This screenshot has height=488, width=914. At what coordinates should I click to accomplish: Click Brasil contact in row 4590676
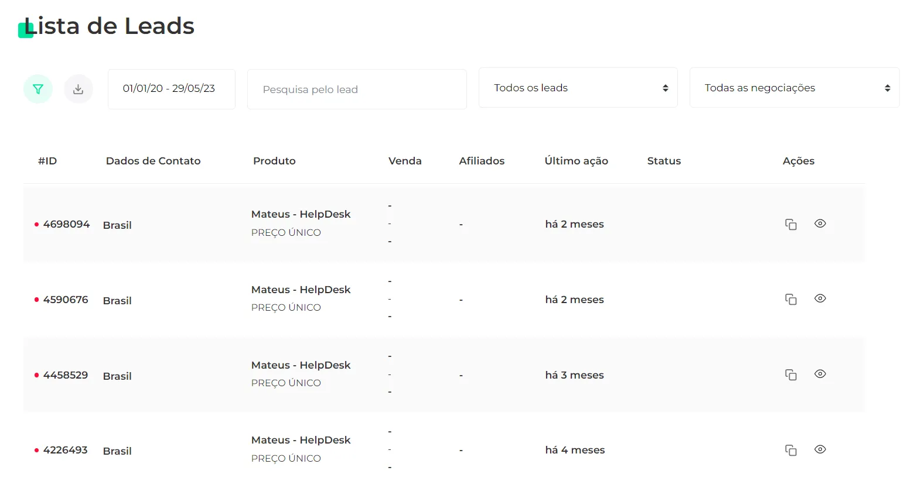pyautogui.click(x=117, y=301)
